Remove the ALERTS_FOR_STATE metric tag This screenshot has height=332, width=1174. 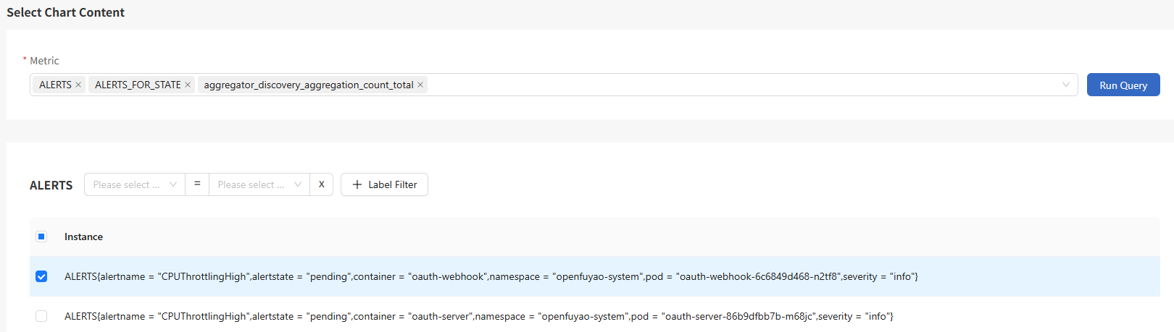[x=188, y=85]
